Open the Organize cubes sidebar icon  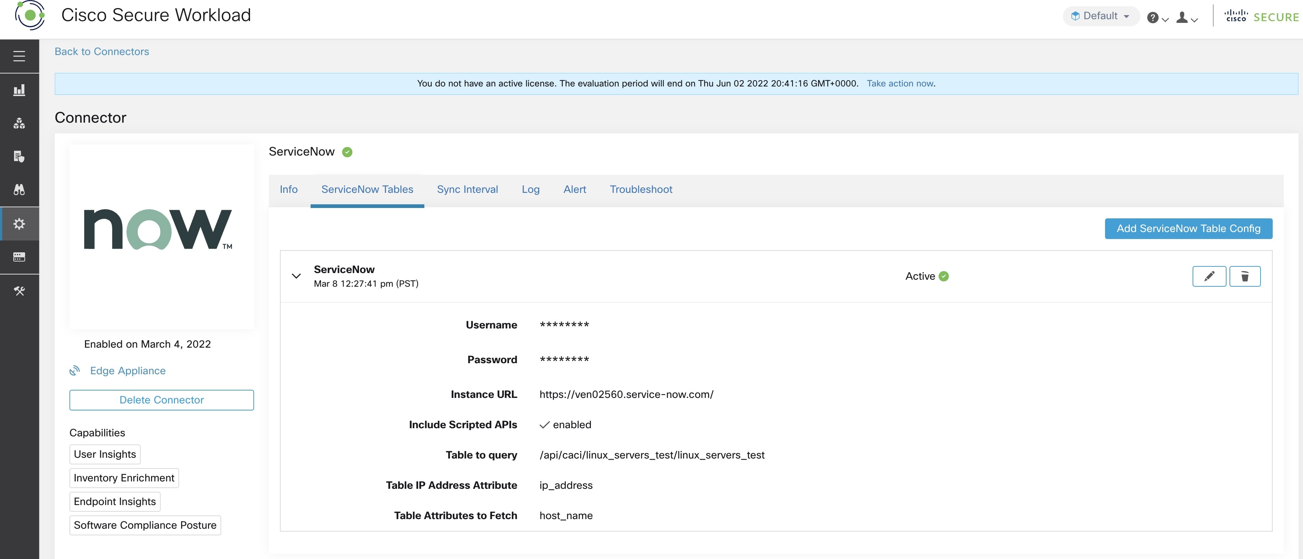click(19, 123)
